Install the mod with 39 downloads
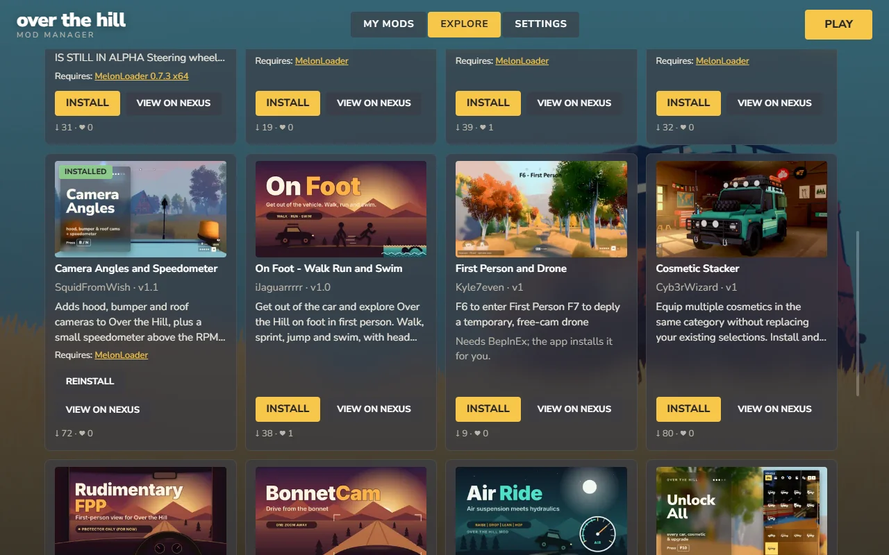The width and height of the screenshot is (889, 555). 488,103
